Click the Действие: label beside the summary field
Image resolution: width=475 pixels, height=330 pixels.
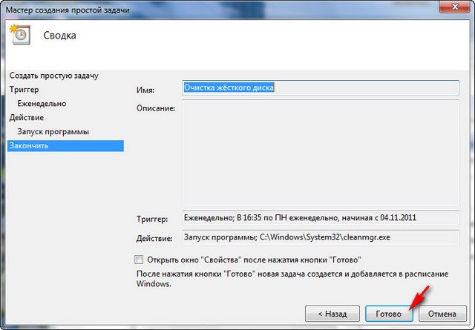tap(154, 238)
